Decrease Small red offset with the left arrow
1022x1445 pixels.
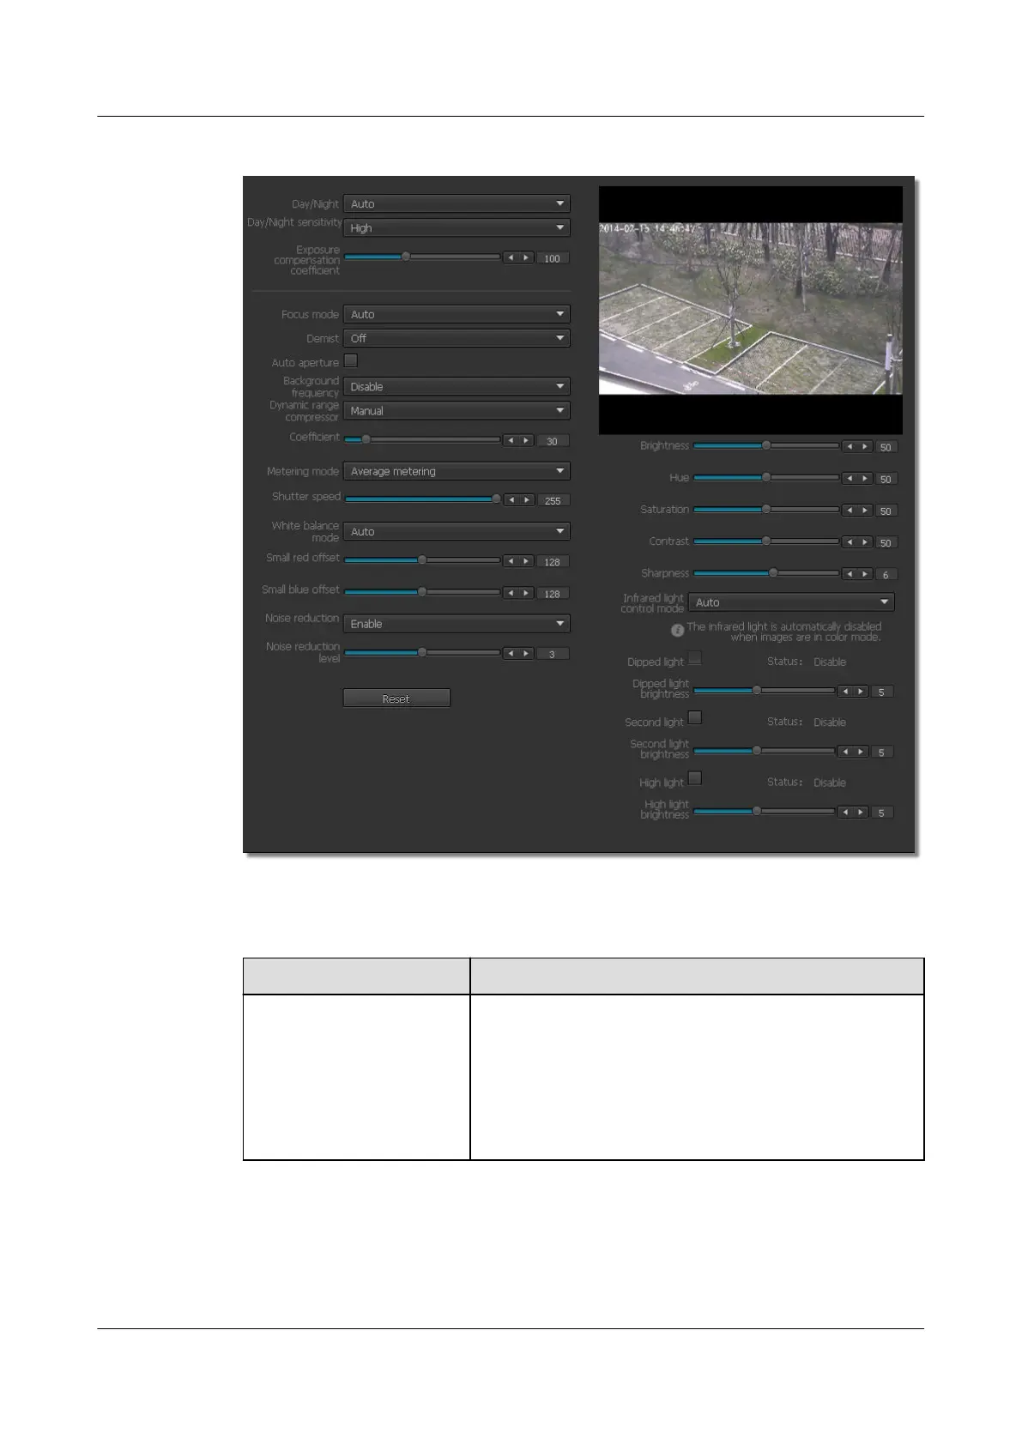511,561
